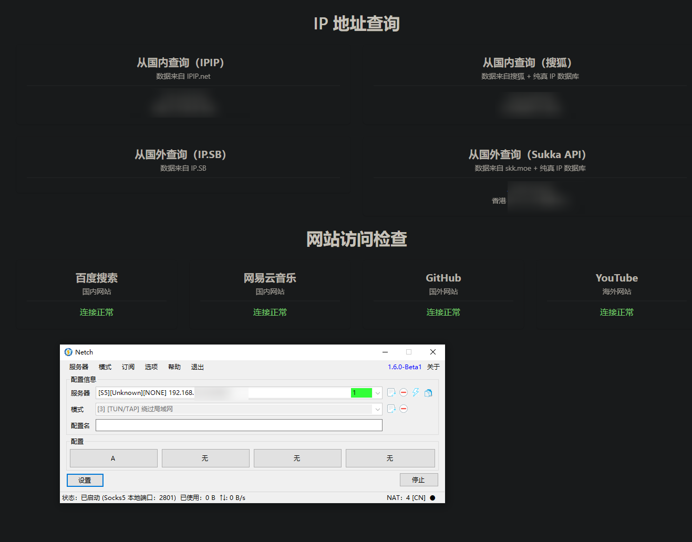Open Netch settings with 设置 button

pyautogui.click(x=85, y=480)
